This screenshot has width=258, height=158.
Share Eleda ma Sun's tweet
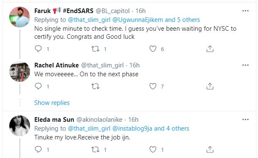click(210, 149)
